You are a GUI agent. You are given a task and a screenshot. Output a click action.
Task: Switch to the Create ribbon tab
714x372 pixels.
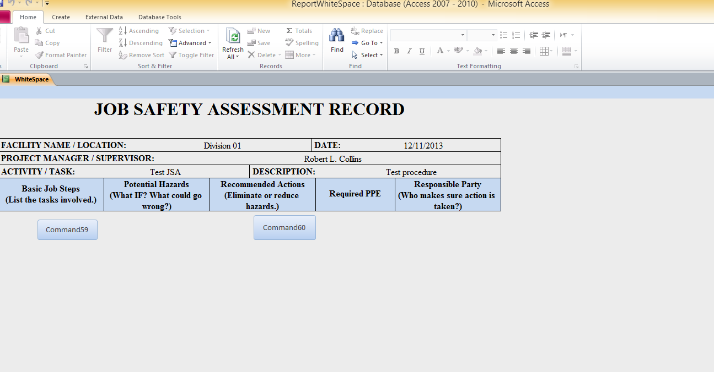tap(61, 17)
